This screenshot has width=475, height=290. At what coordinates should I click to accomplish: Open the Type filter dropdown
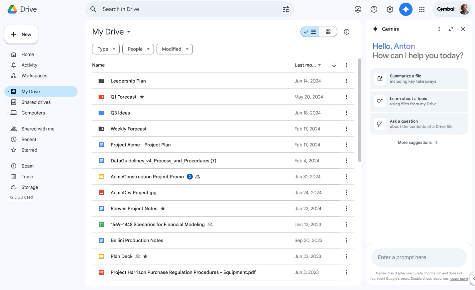(106, 49)
